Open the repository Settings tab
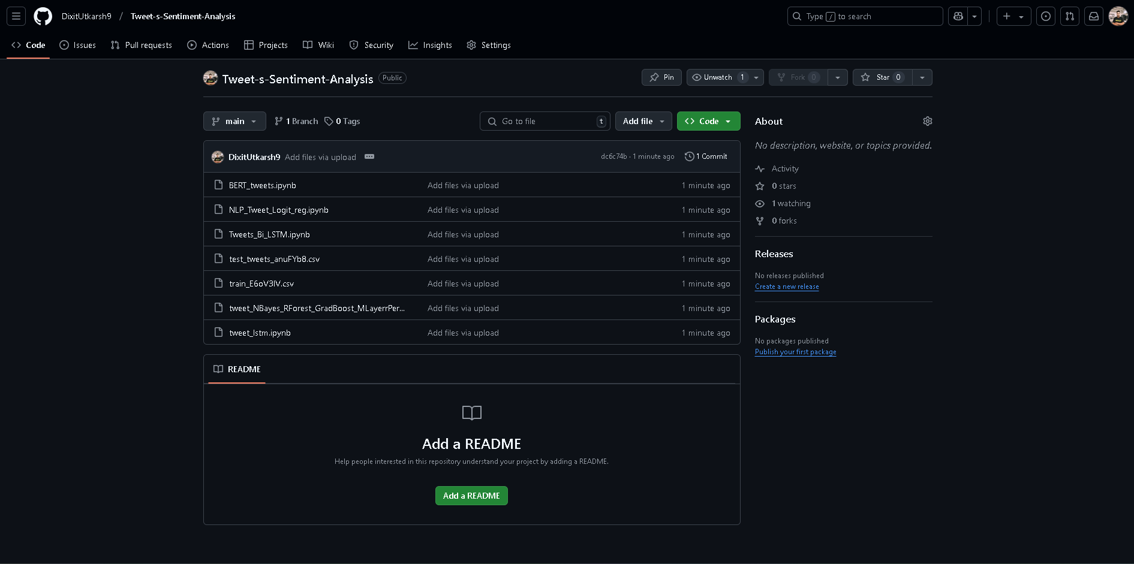1134x564 pixels. [489, 45]
